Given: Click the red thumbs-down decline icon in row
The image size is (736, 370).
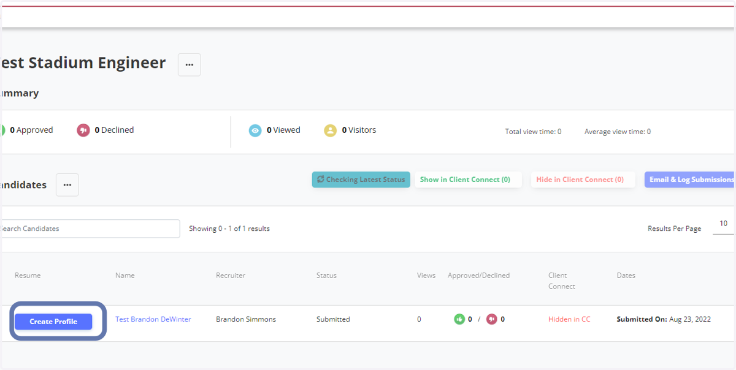Looking at the screenshot, I should tap(492, 319).
